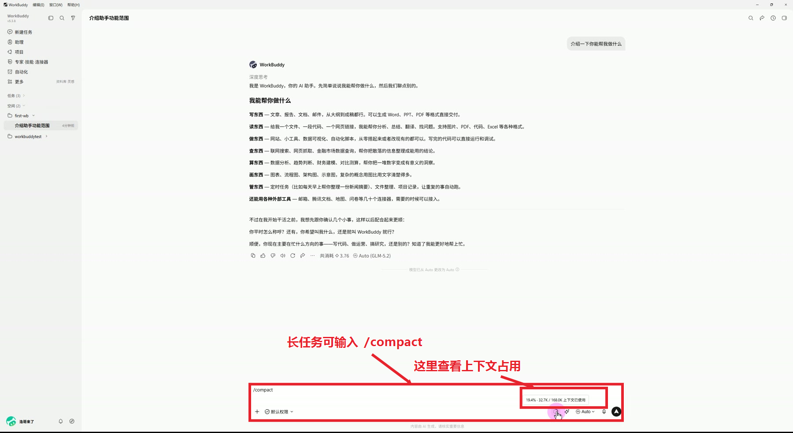This screenshot has height=433, width=793.
Task: Click the context usage circle indicator
Action: click(556, 412)
